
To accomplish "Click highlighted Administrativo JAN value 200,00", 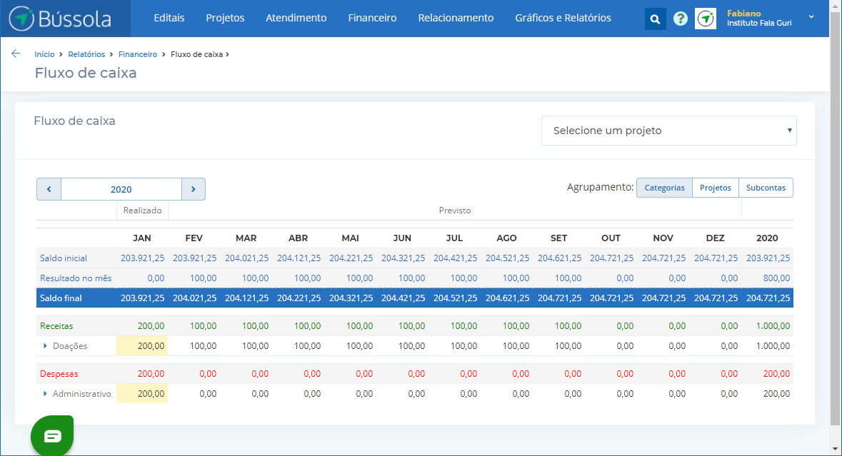I will click(x=142, y=394).
